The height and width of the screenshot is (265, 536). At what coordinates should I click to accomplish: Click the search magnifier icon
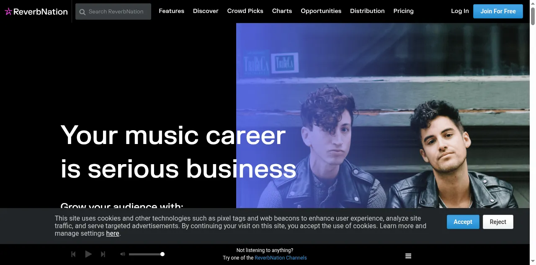pyautogui.click(x=82, y=12)
